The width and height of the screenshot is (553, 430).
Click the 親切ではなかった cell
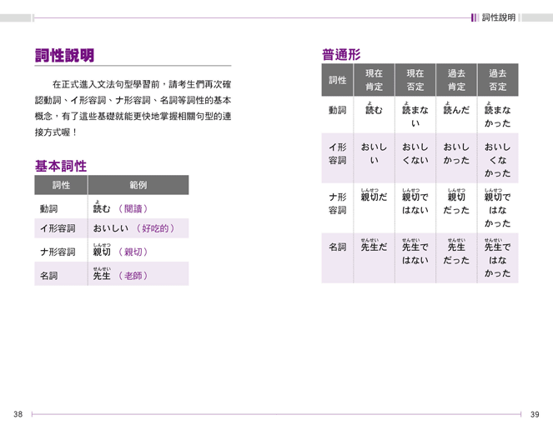[x=498, y=208]
